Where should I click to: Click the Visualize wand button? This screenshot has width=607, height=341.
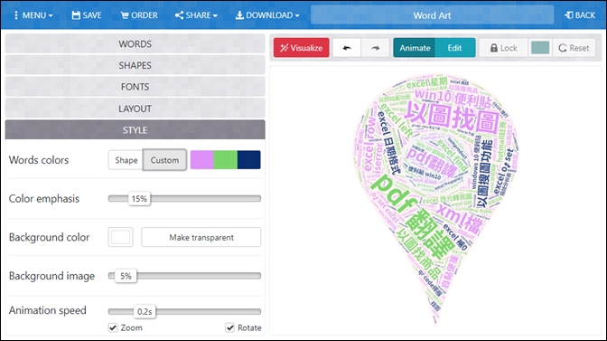click(301, 48)
